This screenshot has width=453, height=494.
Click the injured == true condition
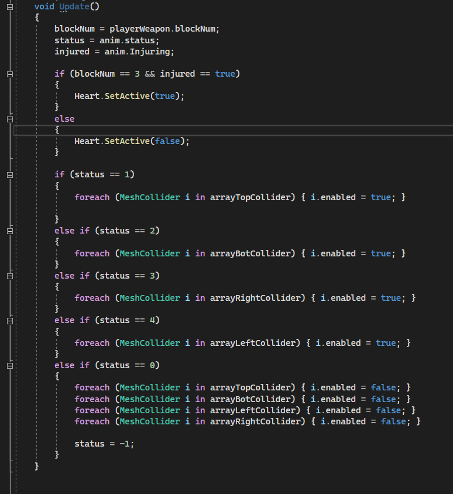(x=197, y=74)
